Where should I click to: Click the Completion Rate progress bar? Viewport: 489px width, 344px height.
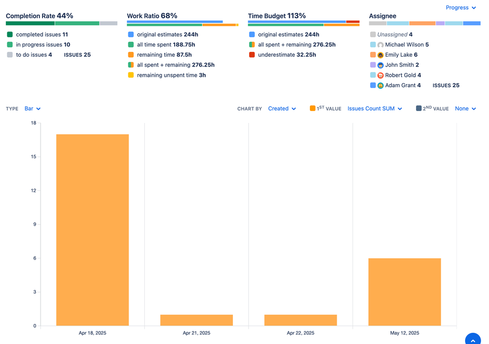pos(62,23)
